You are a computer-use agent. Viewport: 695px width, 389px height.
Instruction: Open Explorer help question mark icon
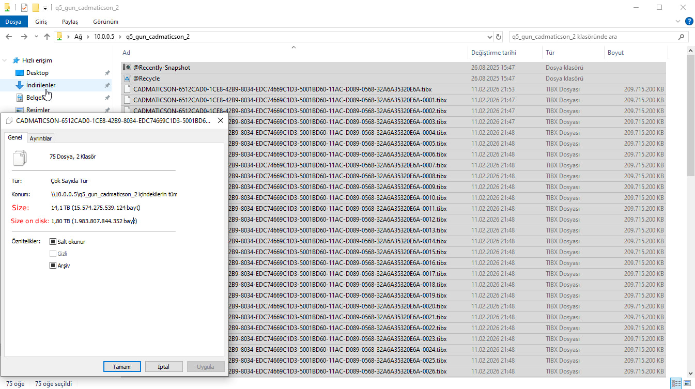(x=689, y=21)
